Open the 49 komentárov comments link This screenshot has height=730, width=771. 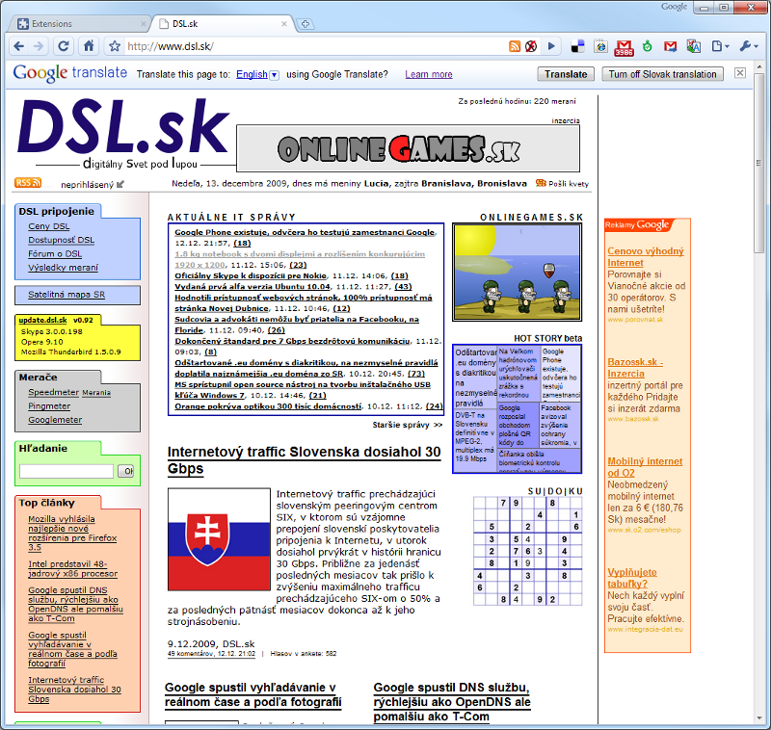(211, 654)
